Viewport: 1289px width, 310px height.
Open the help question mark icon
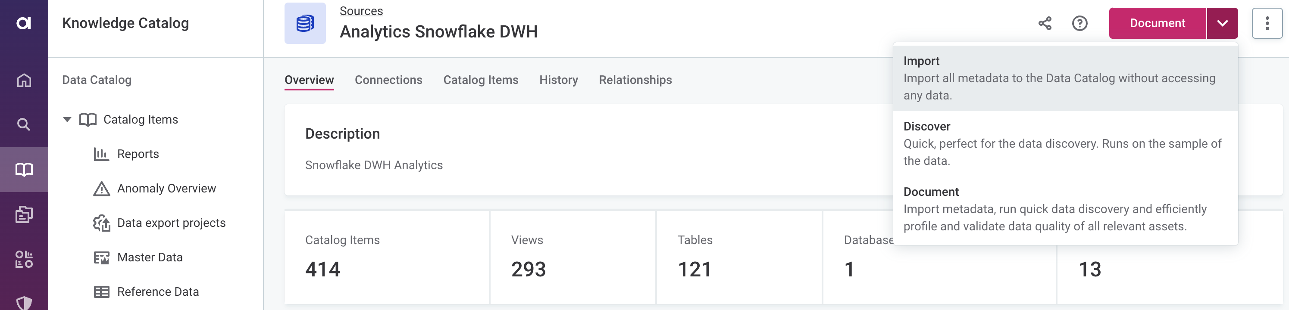[1079, 24]
